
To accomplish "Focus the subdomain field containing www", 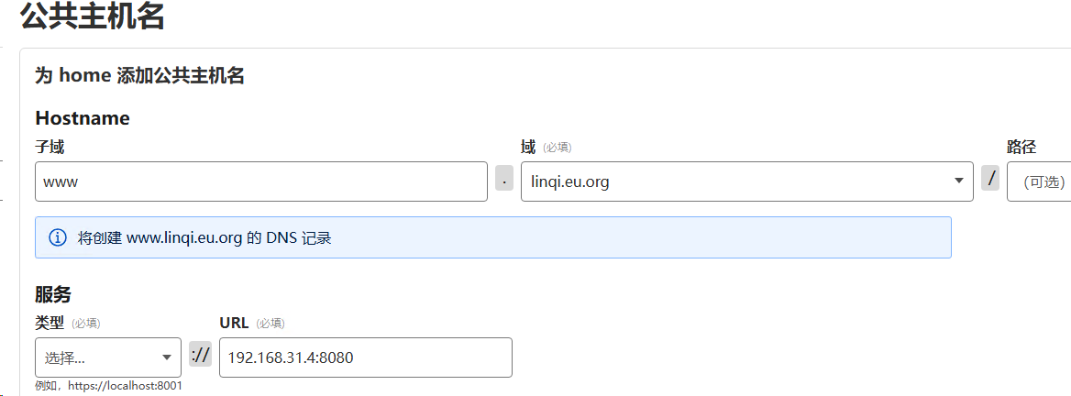I will click(x=260, y=181).
